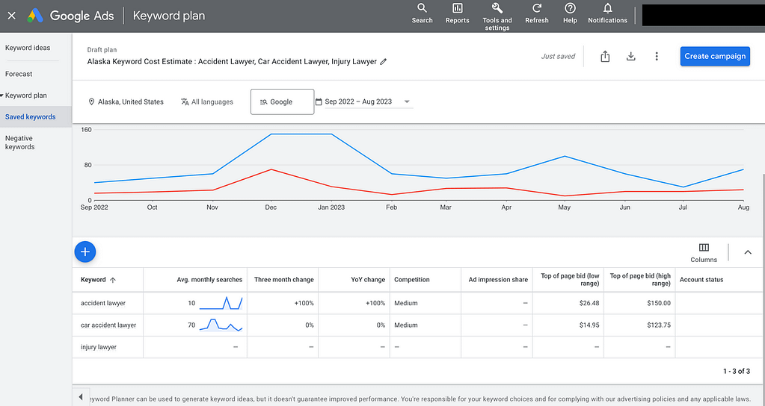Click the car accident lawyer trend sparkline

pyautogui.click(x=221, y=325)
